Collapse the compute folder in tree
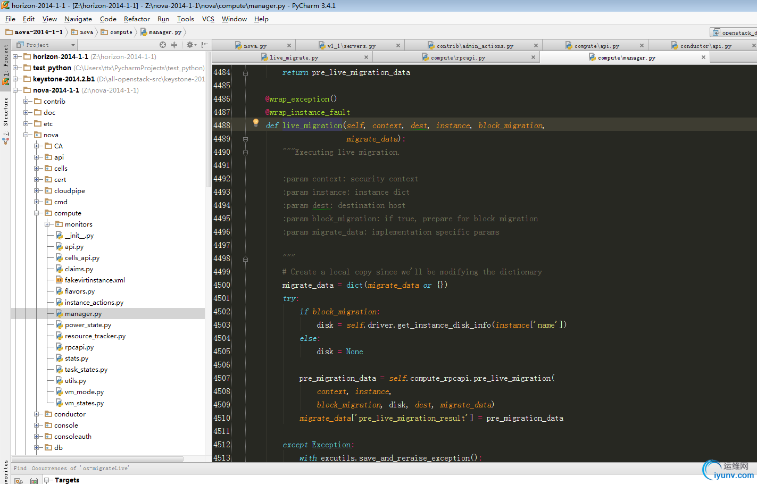This screenshot has width=757, height=484. [37, 213]
